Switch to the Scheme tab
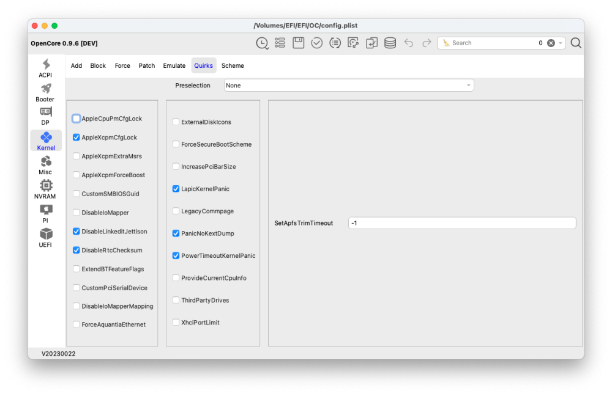 (x=233, y=65)
